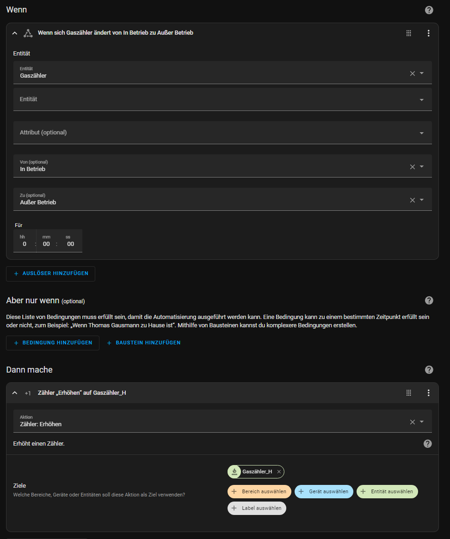This screenshot has width=450, height=539.
Task: Click the Entität auswählen chip
Action: tap(387, 491)
